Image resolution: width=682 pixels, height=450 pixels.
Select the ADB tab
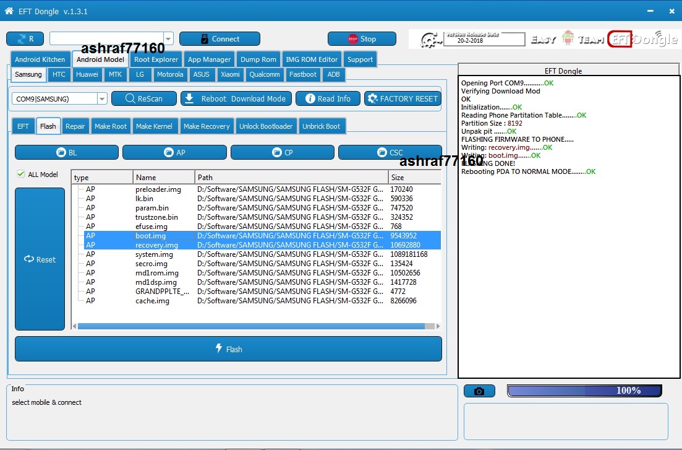tap(334, 74)
